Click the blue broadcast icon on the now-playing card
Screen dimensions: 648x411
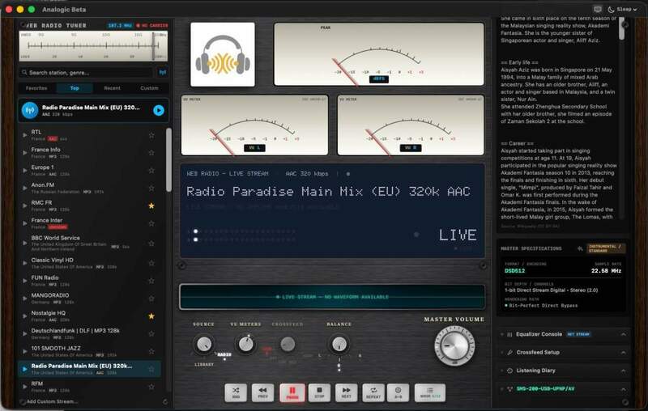click(30, 110)
